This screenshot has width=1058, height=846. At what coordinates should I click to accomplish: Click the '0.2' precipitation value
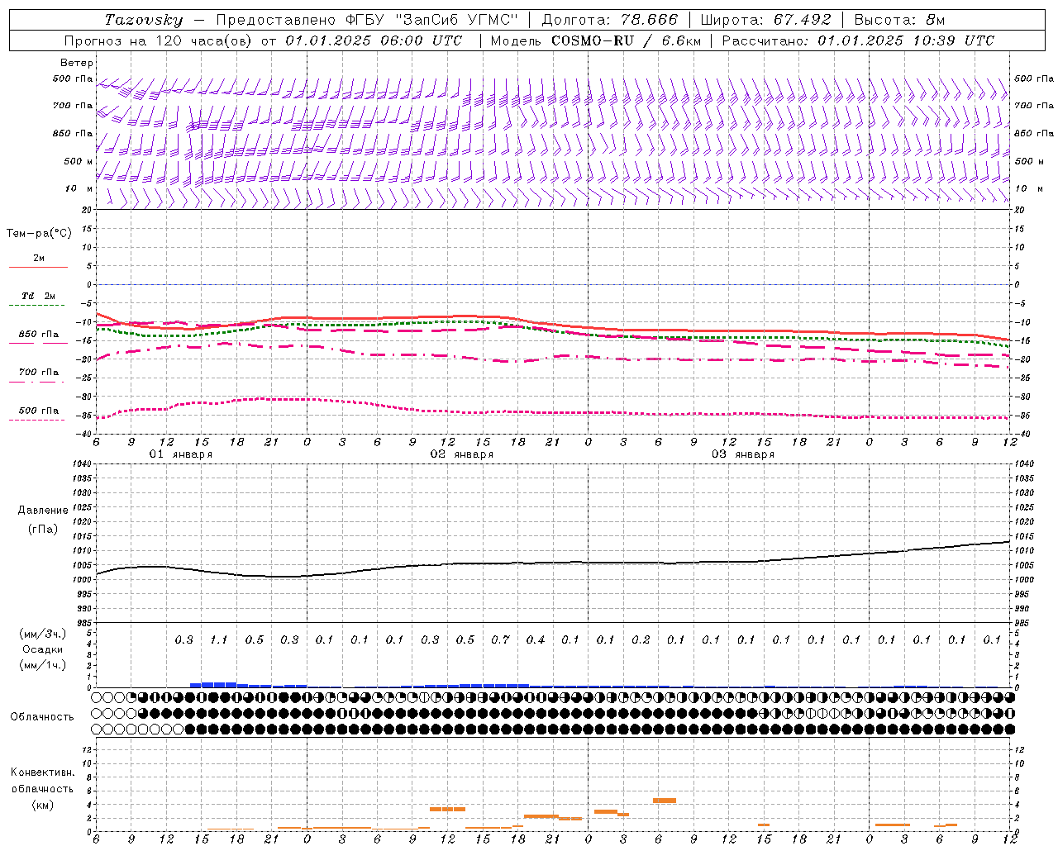[641, 640]
